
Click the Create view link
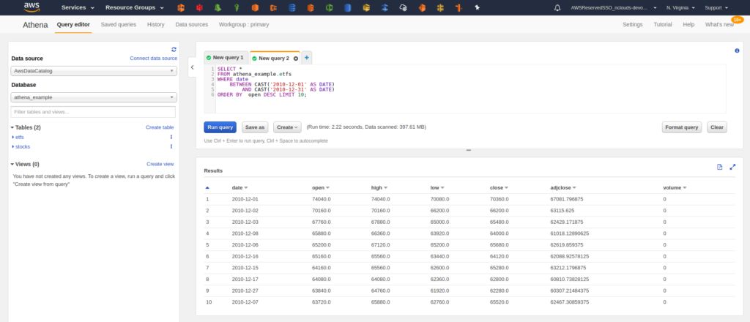160,164
